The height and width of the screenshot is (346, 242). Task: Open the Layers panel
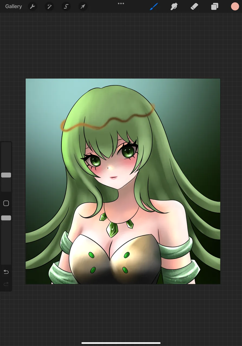[x=215, y=6]
